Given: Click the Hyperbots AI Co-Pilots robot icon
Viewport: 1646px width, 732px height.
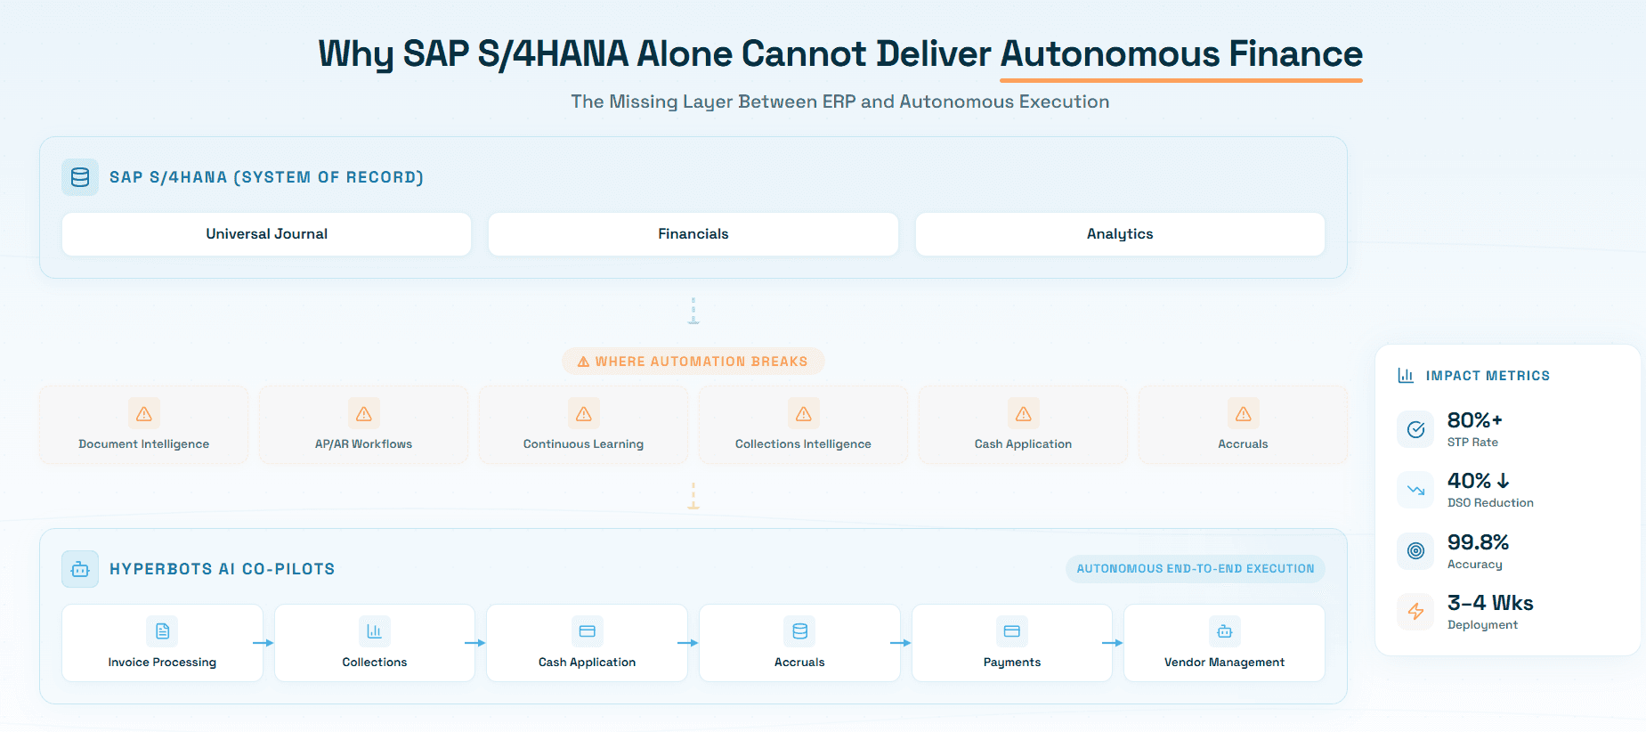Looking at the screenshot, I should (80, 569).
